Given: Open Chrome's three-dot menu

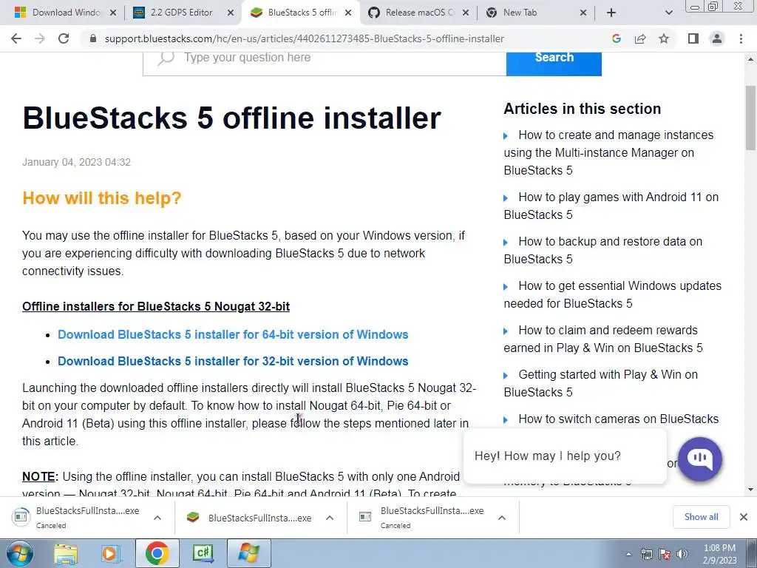Looking at the screenshot, I should [x=741, y=38].
